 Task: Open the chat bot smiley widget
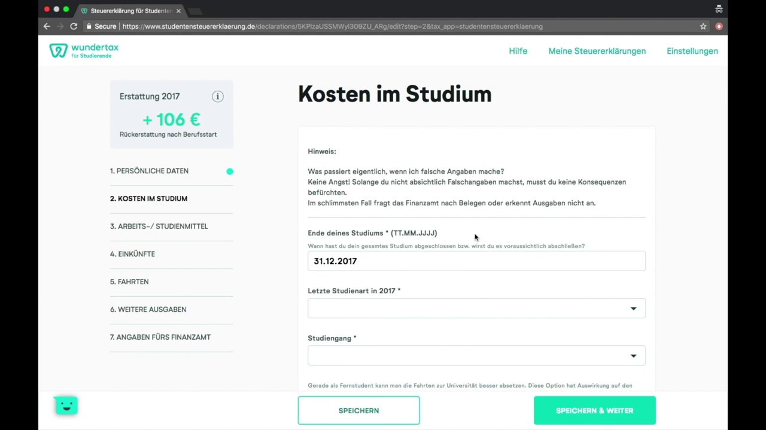point(66,406)
